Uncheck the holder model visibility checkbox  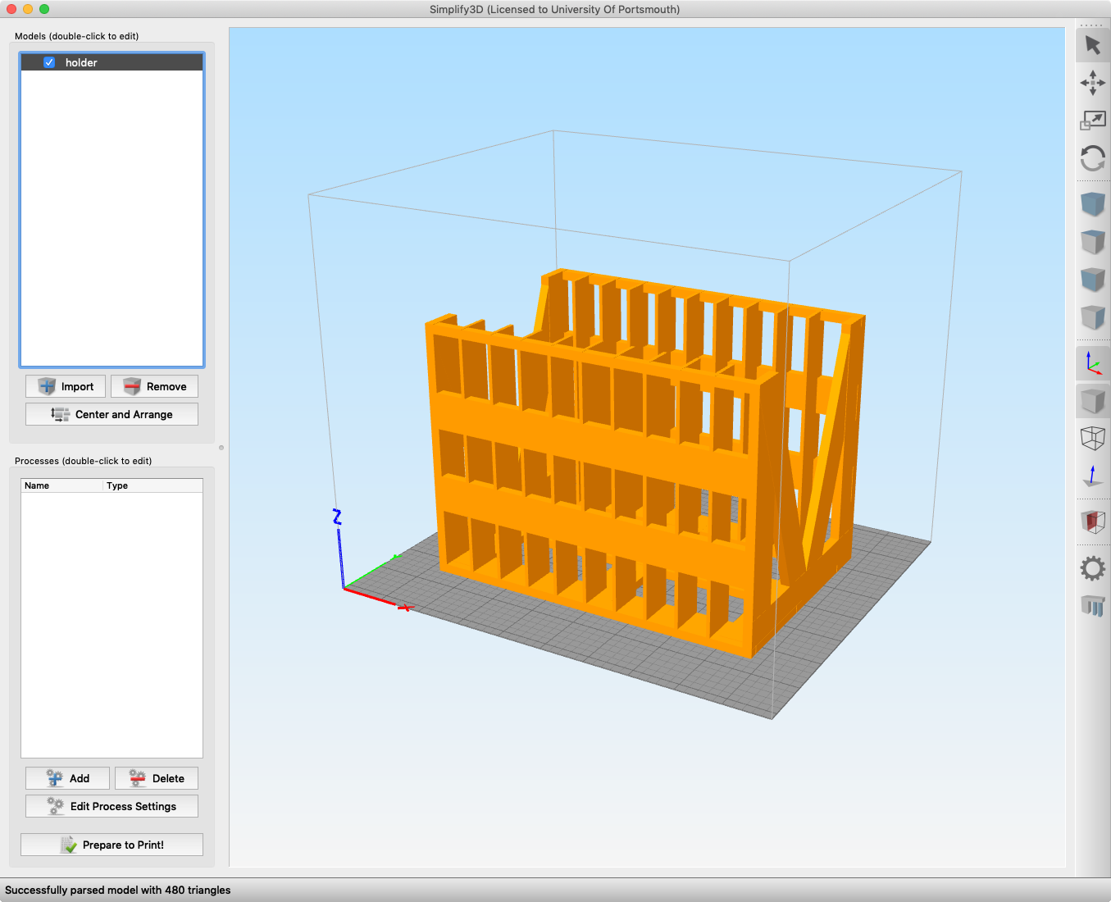coord(49,62)
